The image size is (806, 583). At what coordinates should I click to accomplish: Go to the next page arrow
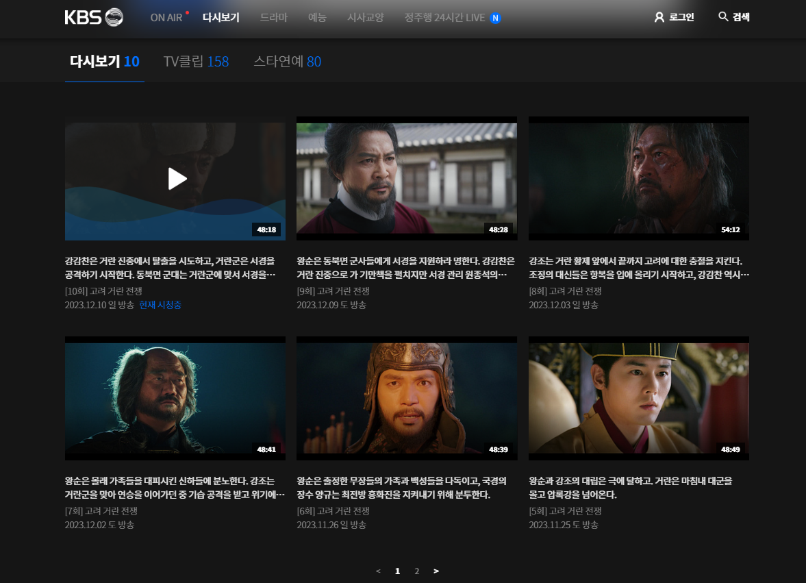pyautogui.click(x=436, y=571)
